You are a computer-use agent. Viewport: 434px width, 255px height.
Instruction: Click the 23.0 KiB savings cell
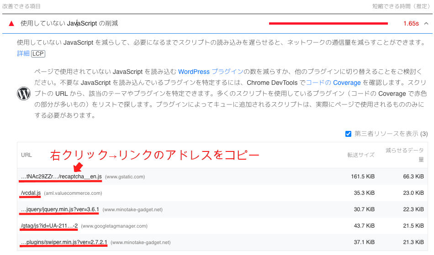[413, 193]
